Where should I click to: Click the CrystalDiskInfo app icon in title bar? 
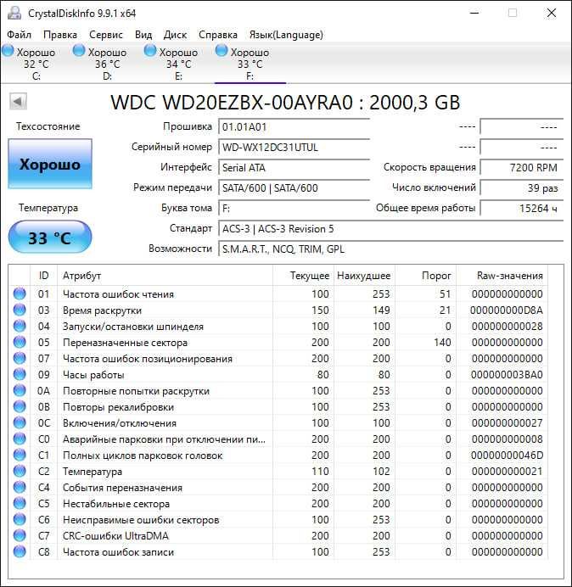click(x=14, y=13)
